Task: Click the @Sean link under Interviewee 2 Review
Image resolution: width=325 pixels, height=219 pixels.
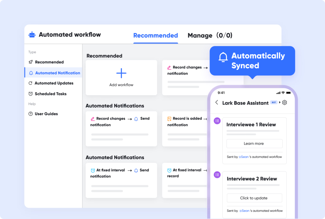Action: (x=244, y=211)
